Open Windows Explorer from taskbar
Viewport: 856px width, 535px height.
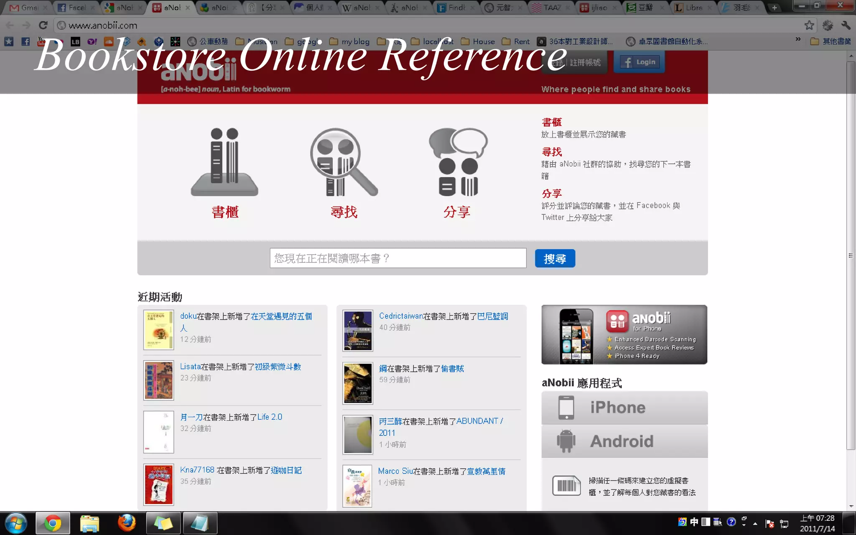click(x=89, y=523)
